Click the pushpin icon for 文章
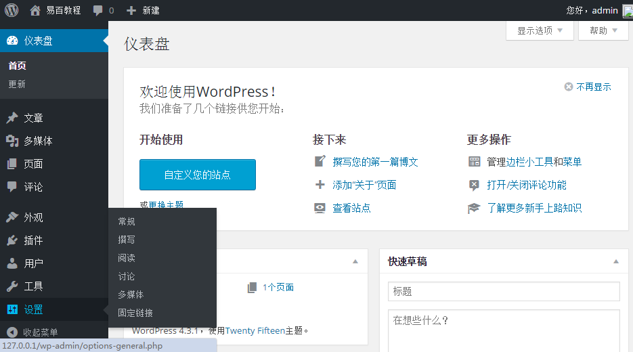 [x=12, y=118]
